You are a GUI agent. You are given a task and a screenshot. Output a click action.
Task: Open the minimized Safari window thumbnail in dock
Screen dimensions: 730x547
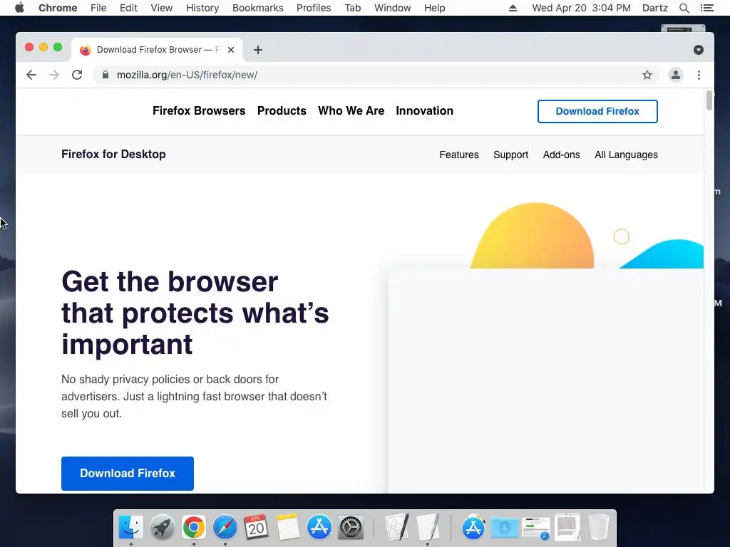[x=536, y=528]
